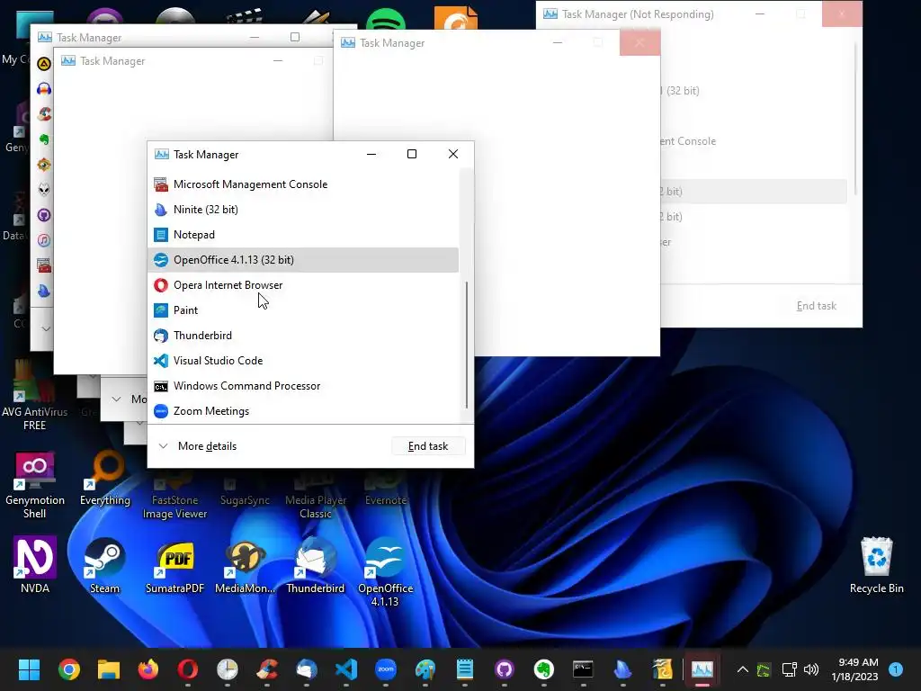Open notification center badge
921x691 pixels.
[896, 669]
